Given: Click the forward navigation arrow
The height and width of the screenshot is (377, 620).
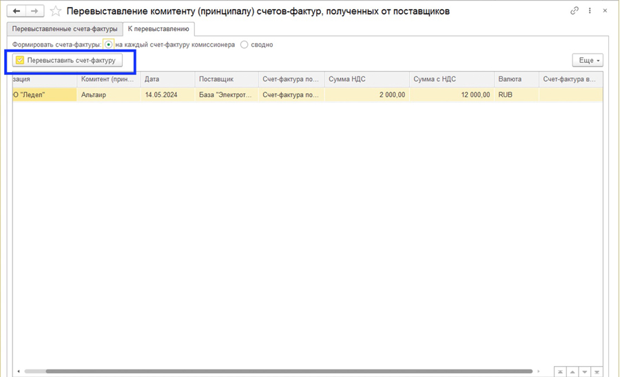Looking at the screenshot, I should tap(34, 11).
